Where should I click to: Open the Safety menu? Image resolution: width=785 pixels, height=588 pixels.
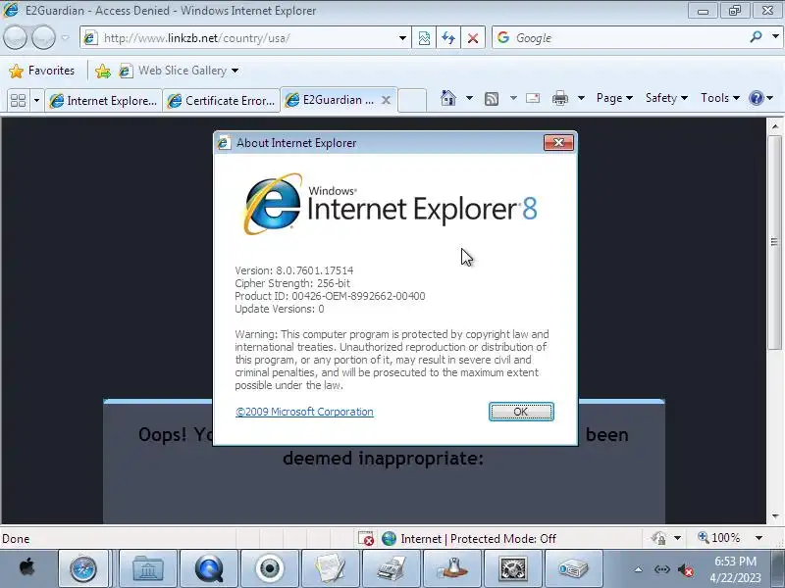666,98
